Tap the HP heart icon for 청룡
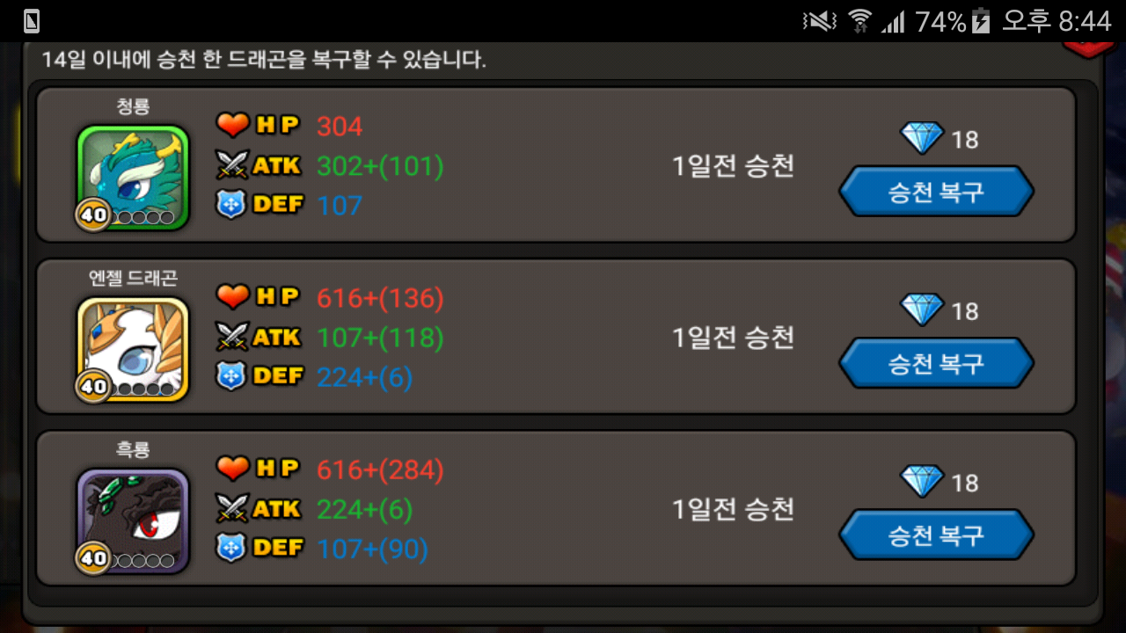Image resolution: width=1126 pixels, height=633 pixels. click(233, 126)
